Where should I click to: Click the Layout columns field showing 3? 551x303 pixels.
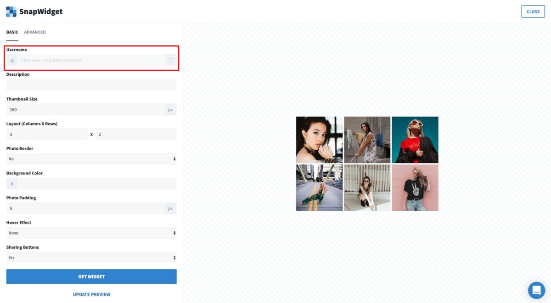pos(47,134)
